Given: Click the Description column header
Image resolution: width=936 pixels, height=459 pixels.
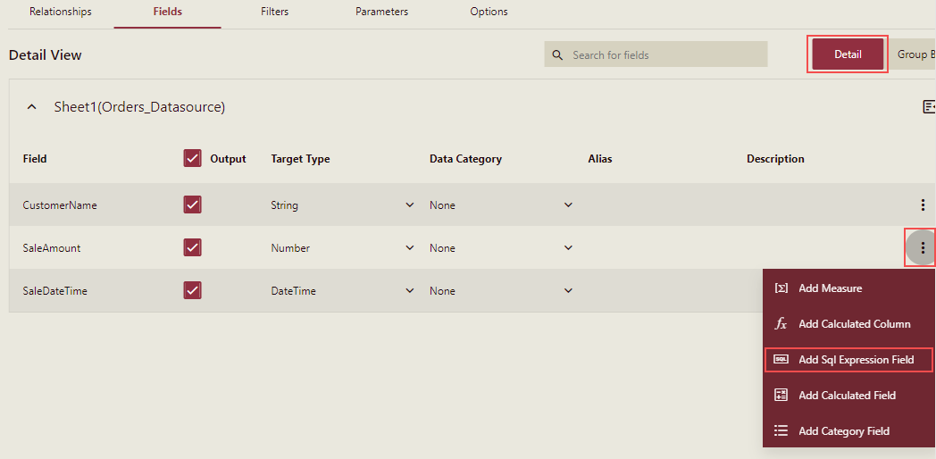Looking at the screenshot, I should pos(775,159).
